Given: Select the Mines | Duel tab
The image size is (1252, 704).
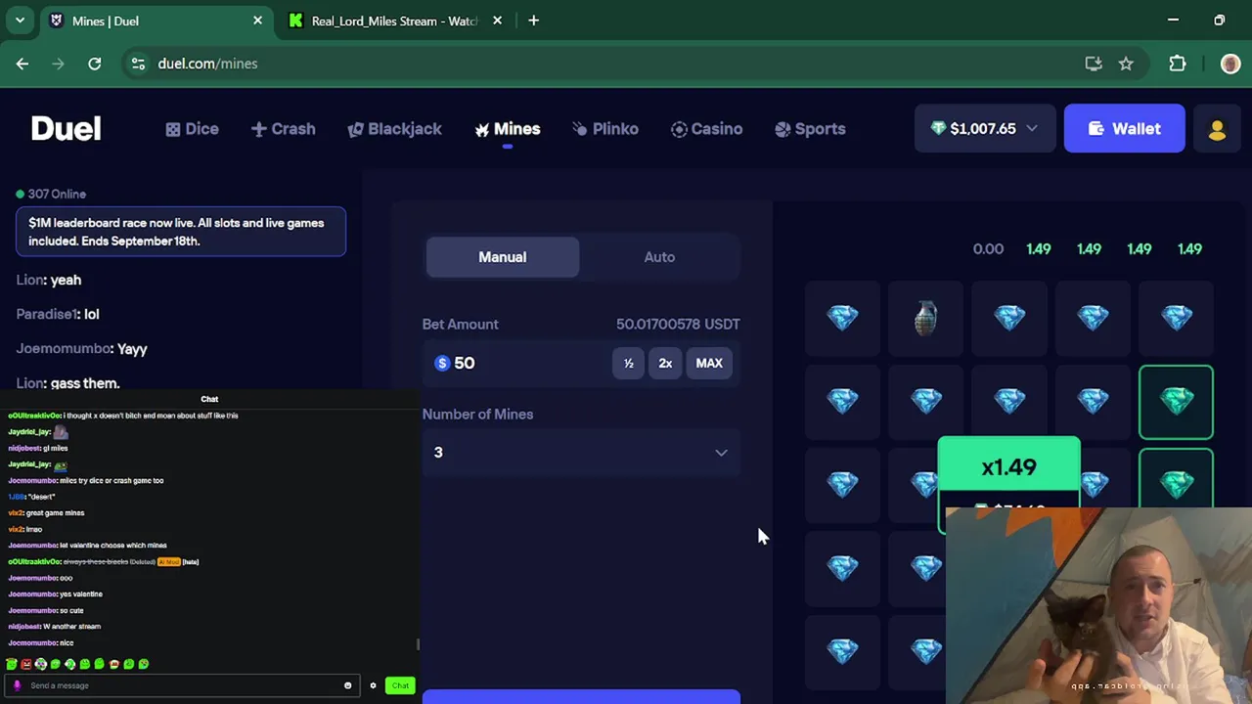Looking at the screenshot, I should [x=147, y=21].
